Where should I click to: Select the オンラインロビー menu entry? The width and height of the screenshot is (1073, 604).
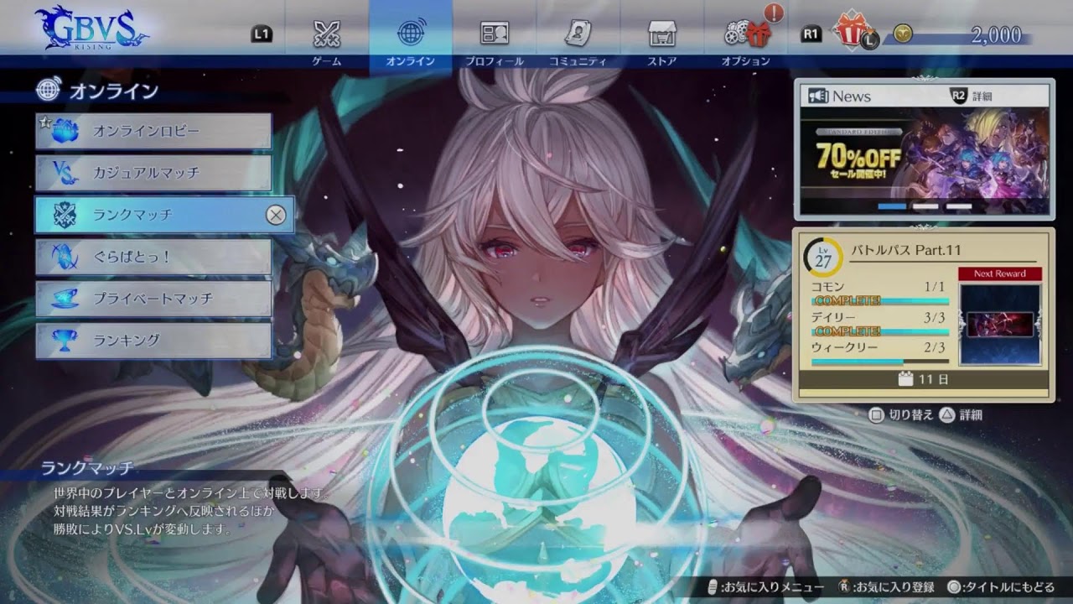click(153, 132)
